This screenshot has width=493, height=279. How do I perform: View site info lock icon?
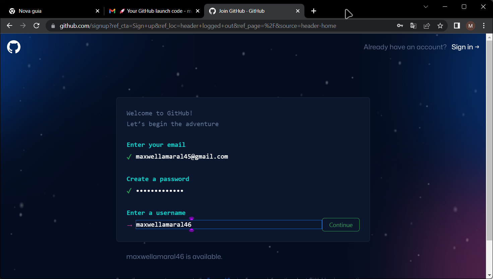pyautogui.click(x=53, y=26)
